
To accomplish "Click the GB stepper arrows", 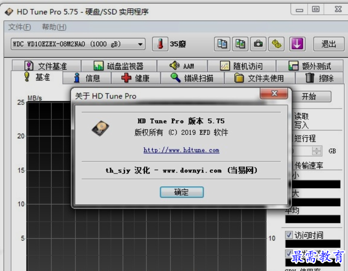I will click(317, 151).
